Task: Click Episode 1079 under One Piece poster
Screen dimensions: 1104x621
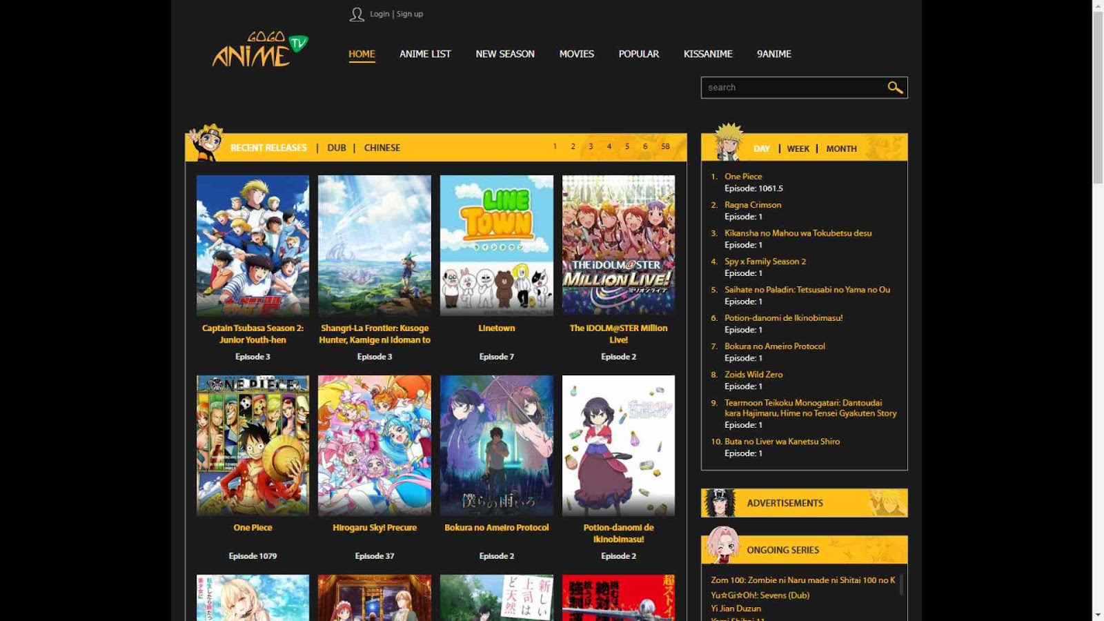Action: pyautogui.click(x=253, y=556)
